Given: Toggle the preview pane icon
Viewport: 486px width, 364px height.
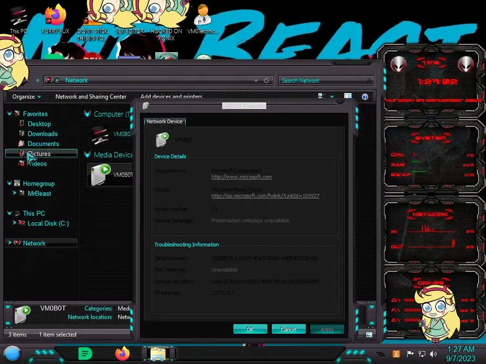Looking at the screenshot, I should coord(348,96).
